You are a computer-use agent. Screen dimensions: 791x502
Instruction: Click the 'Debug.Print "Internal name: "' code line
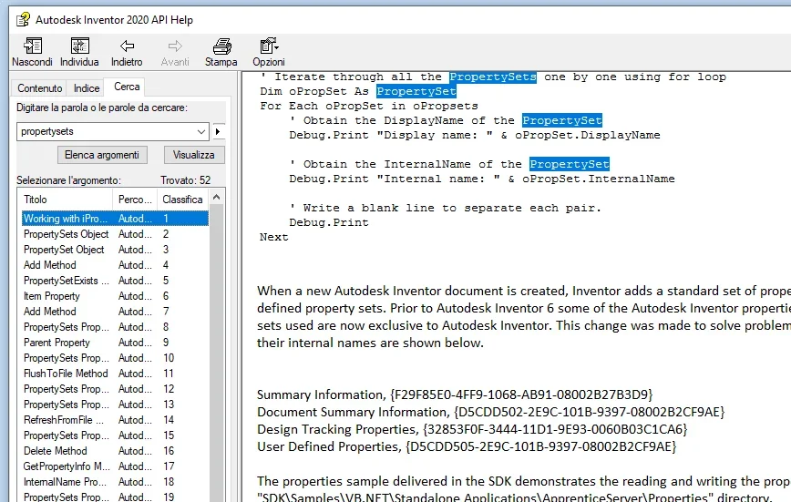[x=482, y=179]
